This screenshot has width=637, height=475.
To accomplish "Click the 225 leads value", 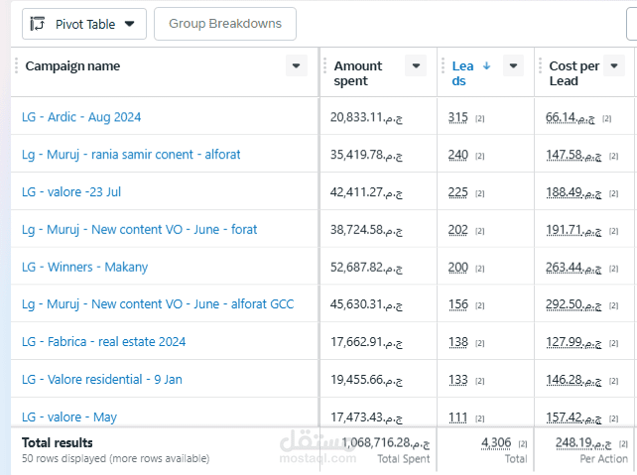I will tap(457, 192).
